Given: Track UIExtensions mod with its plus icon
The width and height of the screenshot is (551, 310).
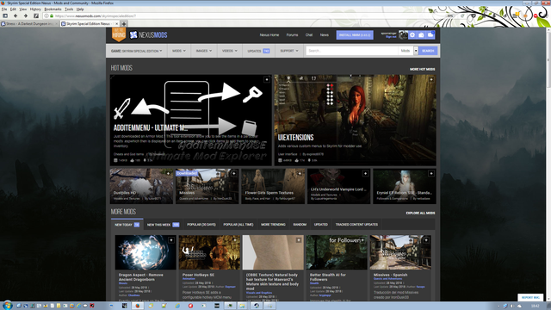Looking at the screenshot, I should coord(431,80).
